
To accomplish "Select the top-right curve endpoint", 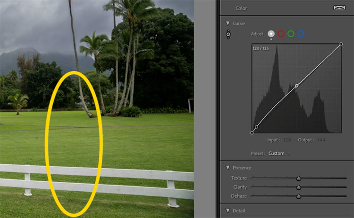I will pos(341,44).
